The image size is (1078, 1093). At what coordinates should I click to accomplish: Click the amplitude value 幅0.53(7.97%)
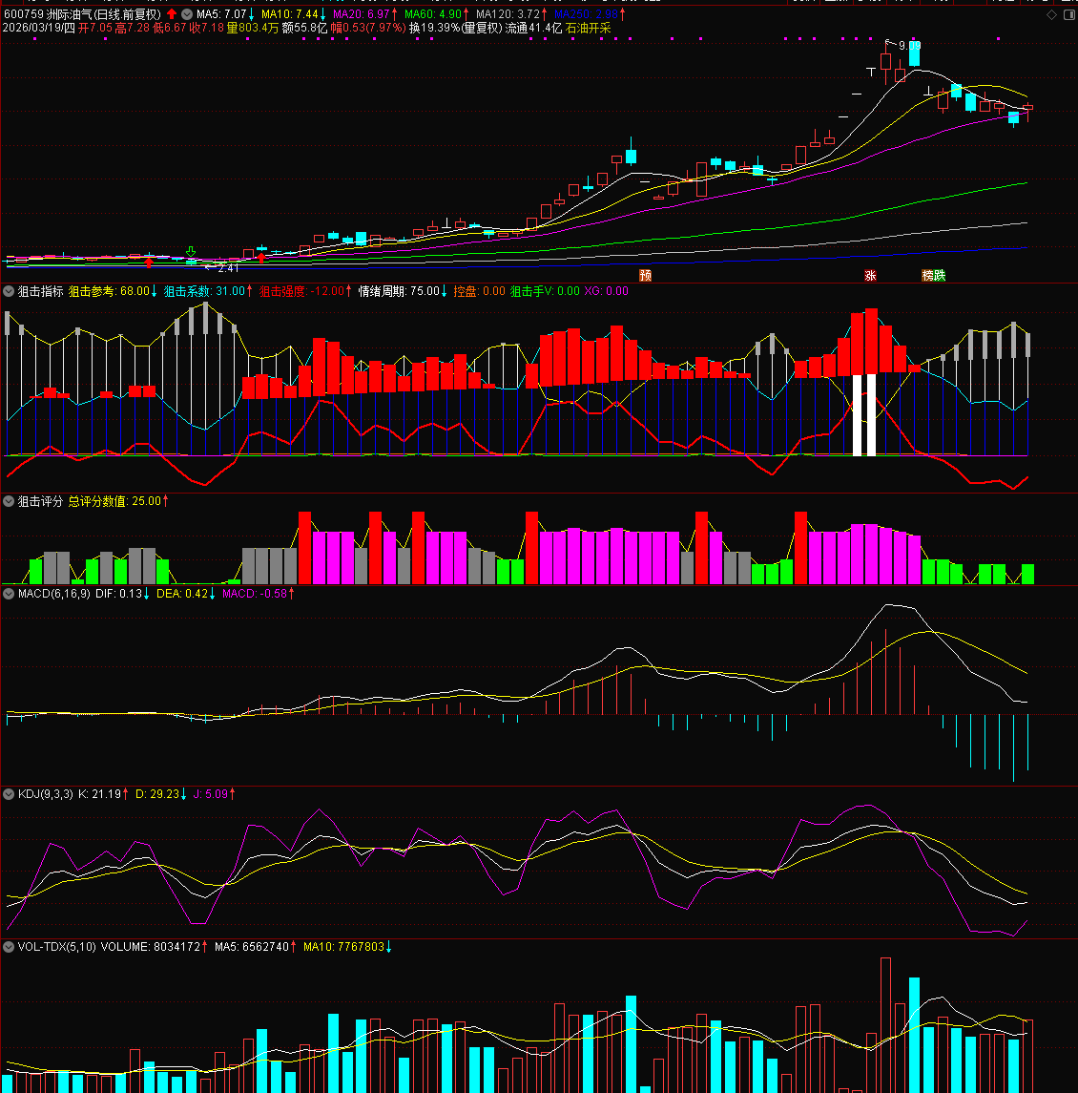pyautogui.click(x=368, y=28)
